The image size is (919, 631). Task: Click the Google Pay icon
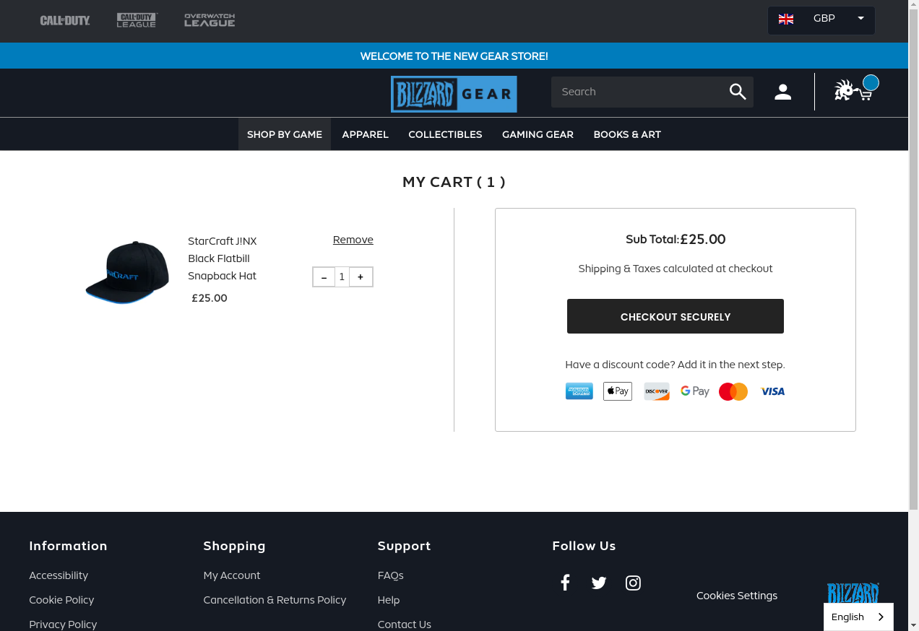click(x=695, y=391)
